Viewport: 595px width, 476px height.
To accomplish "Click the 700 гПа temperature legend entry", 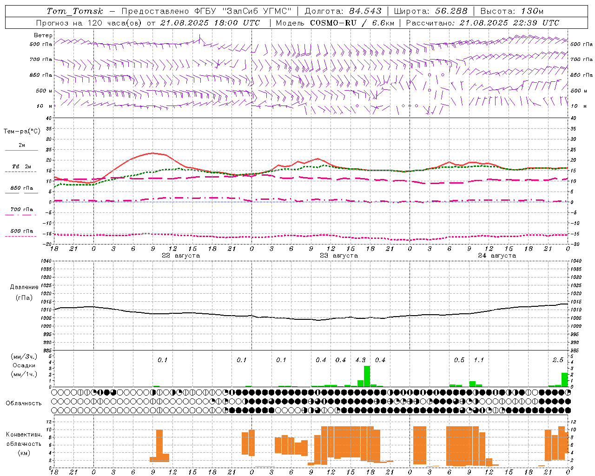I will 22,210.
